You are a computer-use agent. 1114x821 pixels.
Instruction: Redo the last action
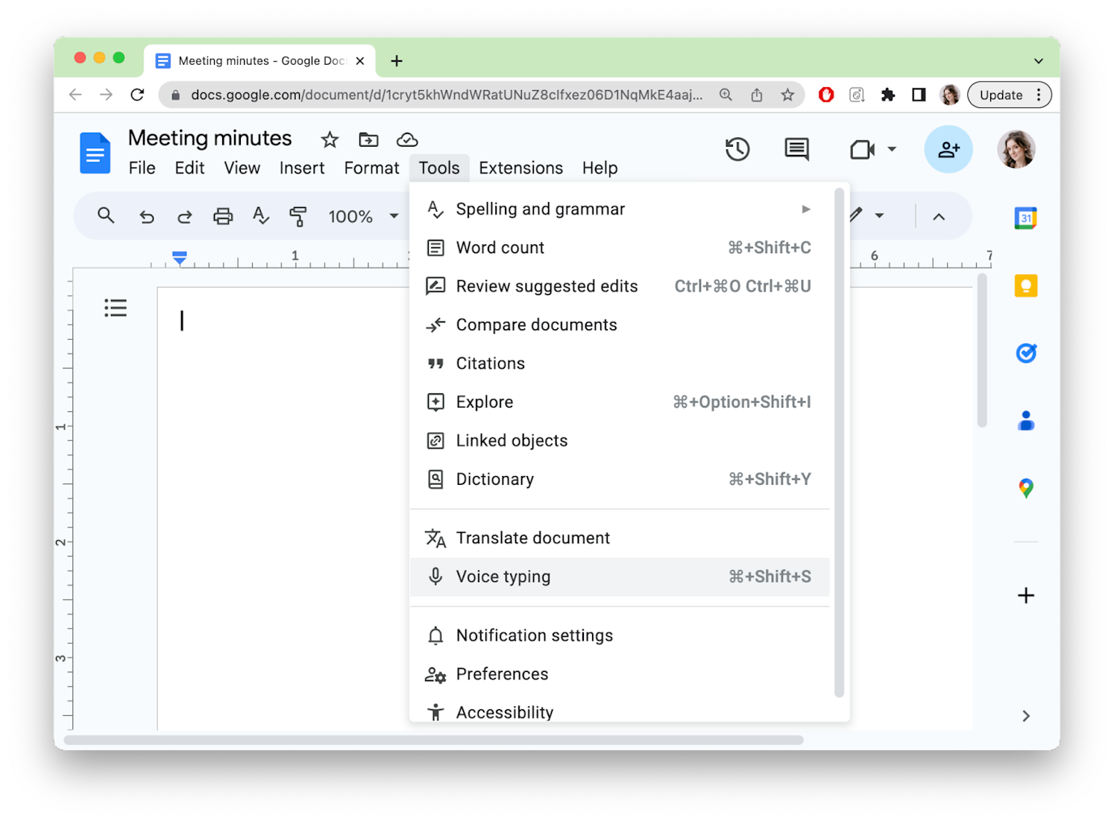pos(184,217)
